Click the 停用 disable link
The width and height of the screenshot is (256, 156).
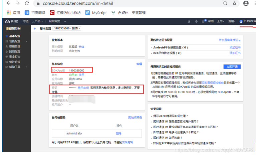[82, 75]
